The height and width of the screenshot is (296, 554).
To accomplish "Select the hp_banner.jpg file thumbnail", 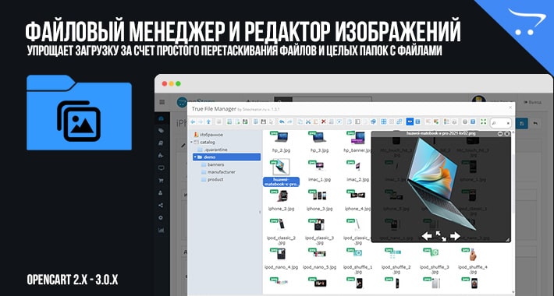I will pos(357,138).
